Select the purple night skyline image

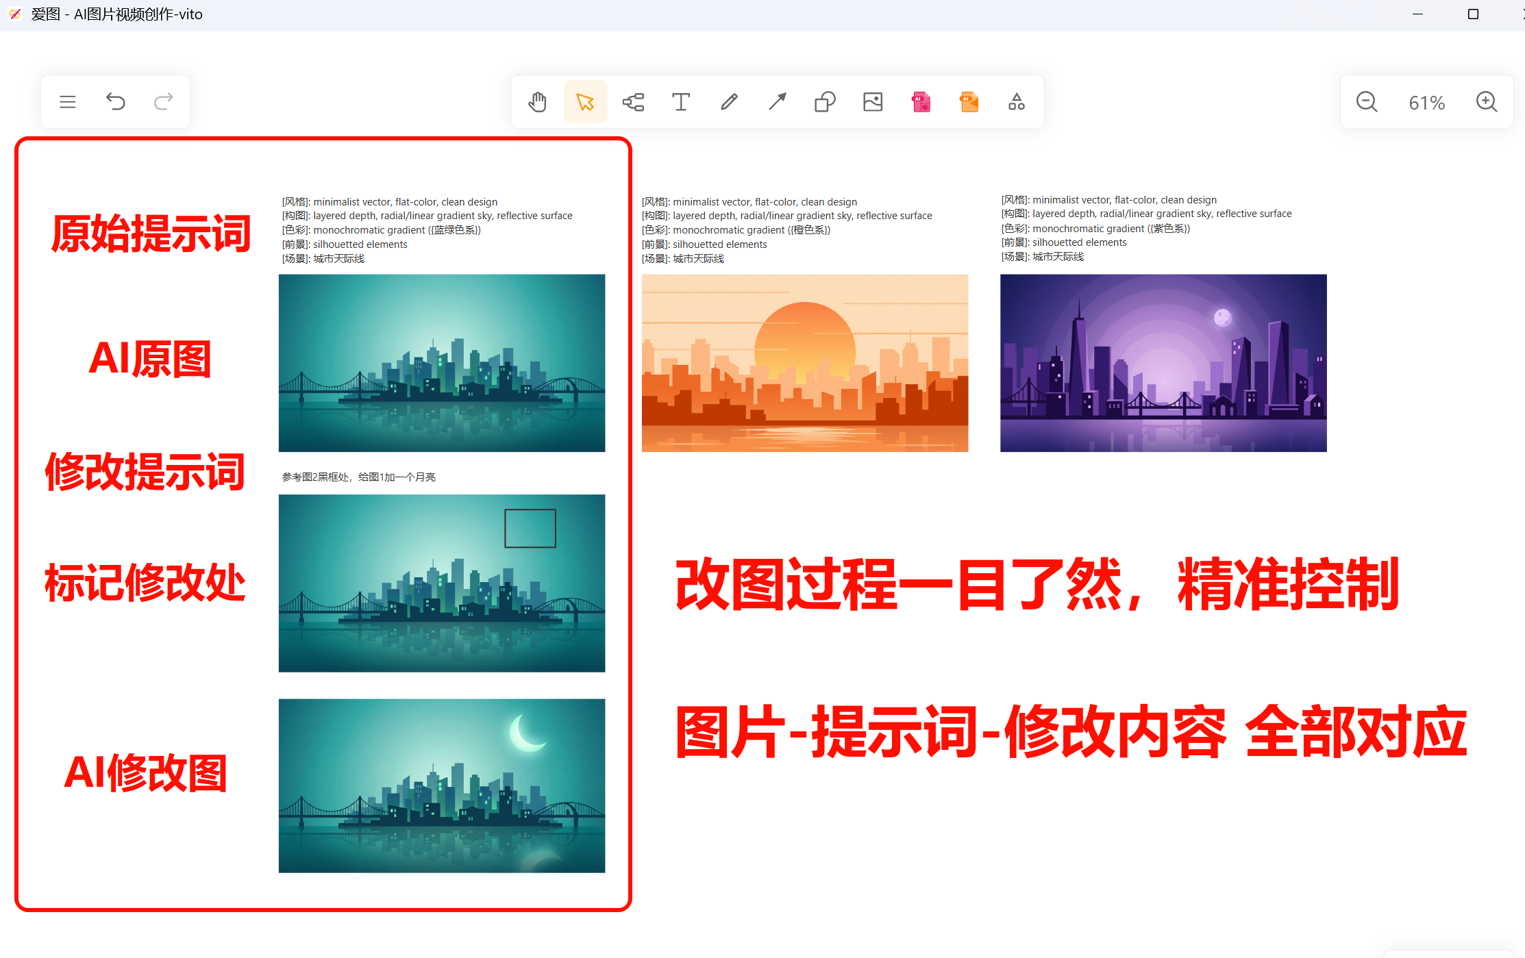pyautogui.click(x=1163, y=363)
